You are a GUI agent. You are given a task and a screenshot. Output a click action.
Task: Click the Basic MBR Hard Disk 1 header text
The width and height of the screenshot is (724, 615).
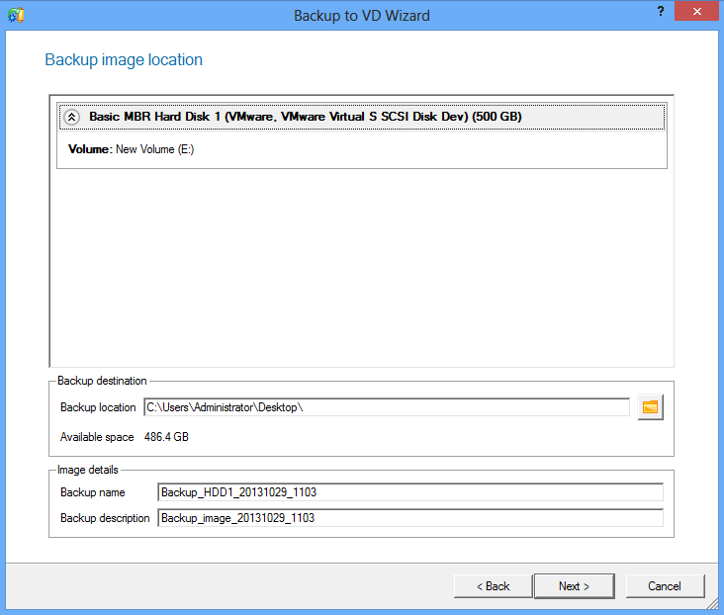(305, 117)
